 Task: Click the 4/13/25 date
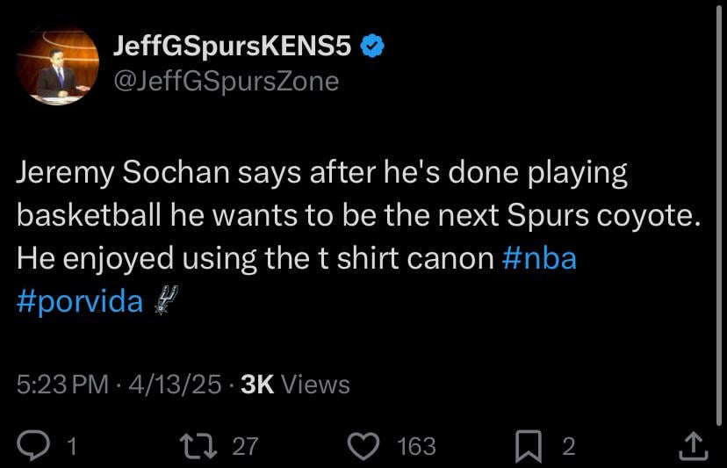[x=174, y=384]
